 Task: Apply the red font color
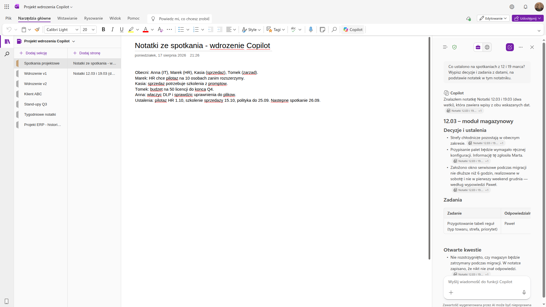pyautogui.click(x=146, y=30)
